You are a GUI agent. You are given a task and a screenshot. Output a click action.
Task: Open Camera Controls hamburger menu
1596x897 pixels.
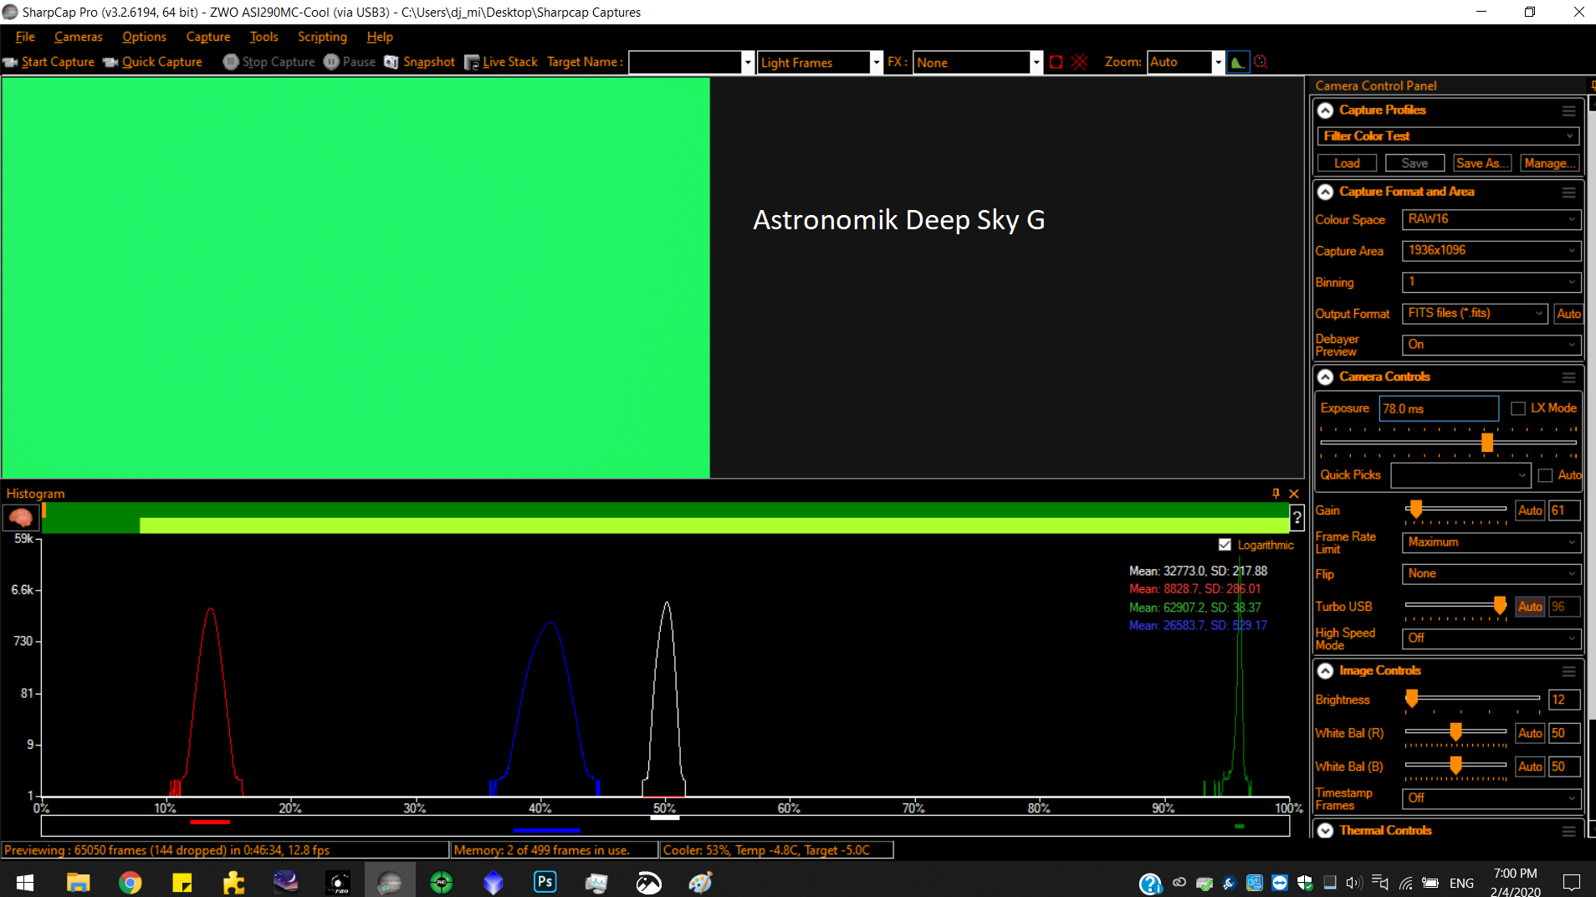(1568, 377)
